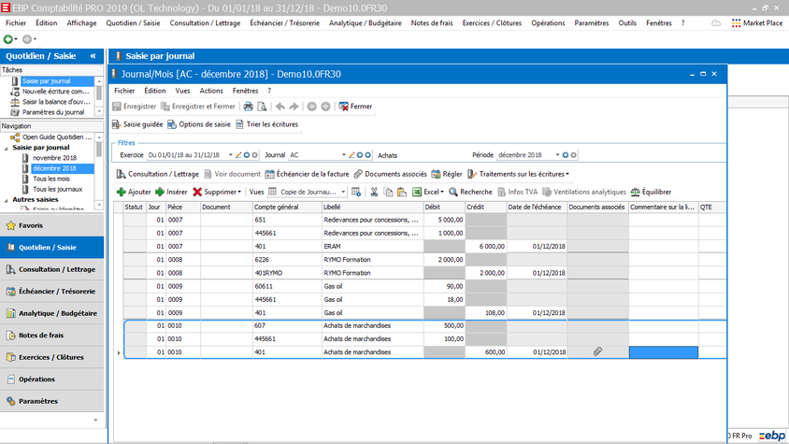Click the Régler button
The width and height of the screenshot is (789, 444).
coord(447,174)
